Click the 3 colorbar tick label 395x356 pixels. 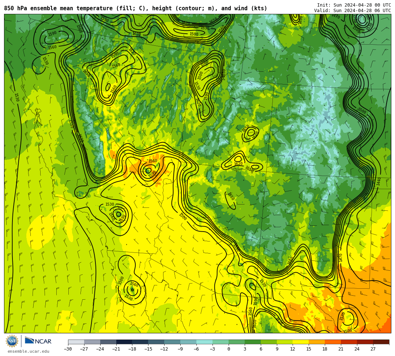(x=245, y=349)
